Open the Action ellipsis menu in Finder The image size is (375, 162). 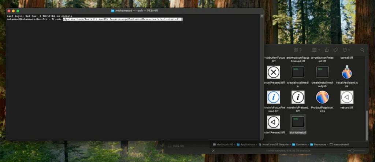tap(346, 50)
